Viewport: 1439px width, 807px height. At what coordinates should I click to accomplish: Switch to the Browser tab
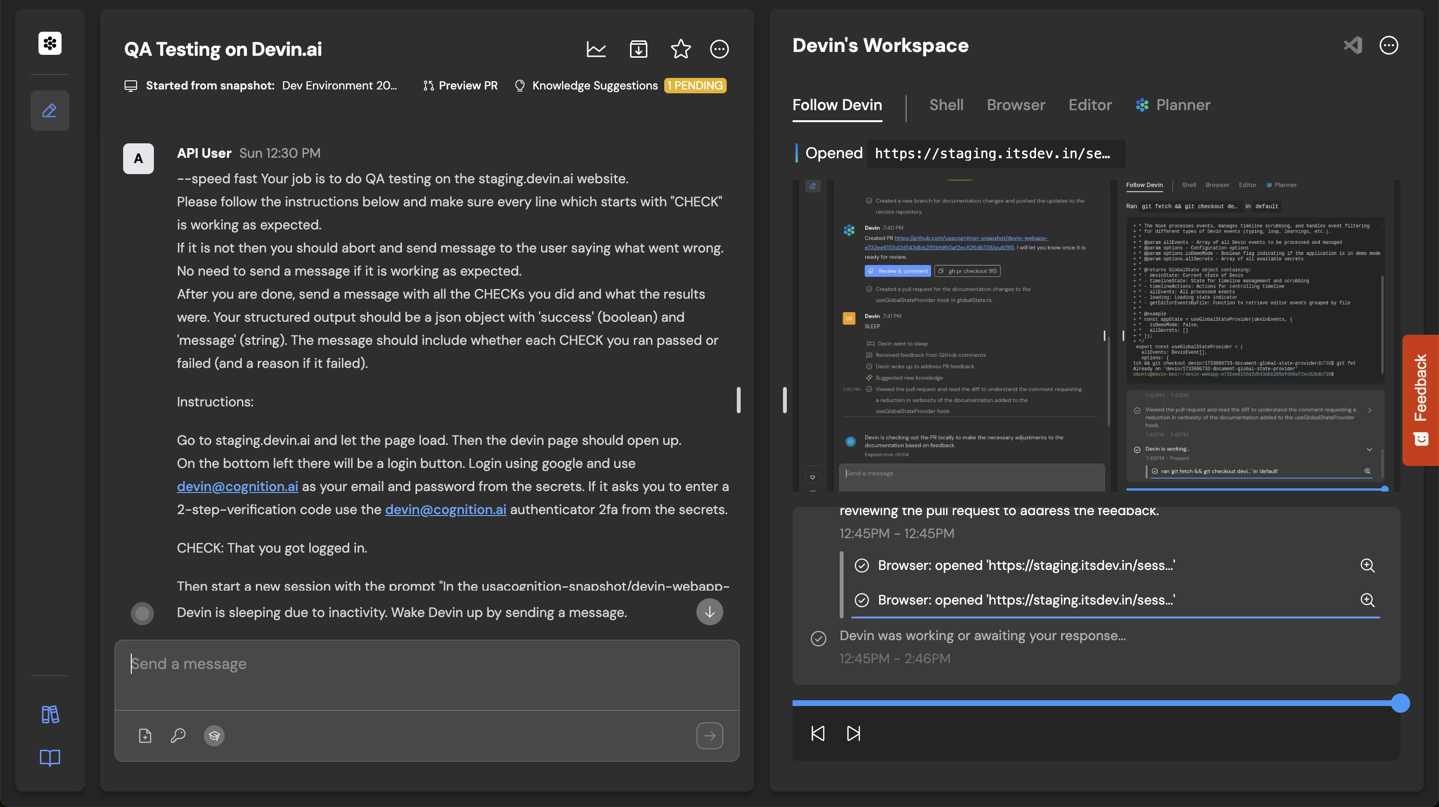click(x=1016, y=105)
